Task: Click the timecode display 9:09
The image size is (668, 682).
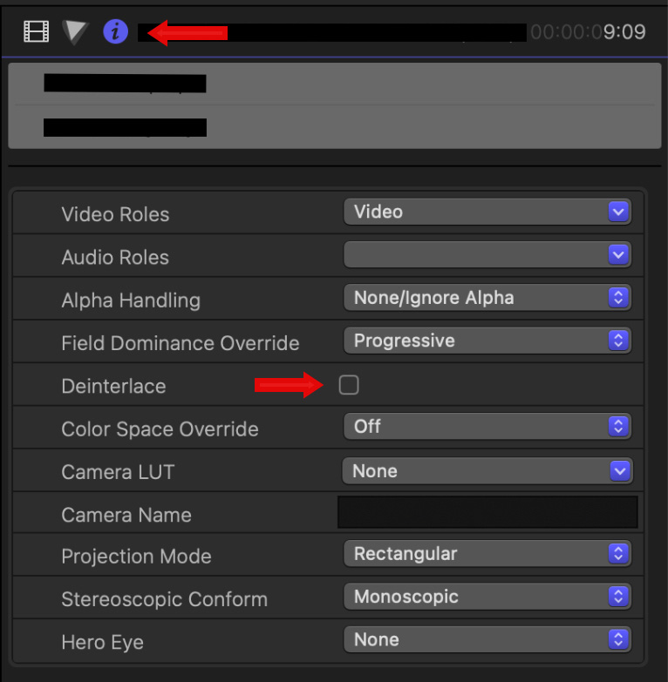Action: tap(589, 32)
